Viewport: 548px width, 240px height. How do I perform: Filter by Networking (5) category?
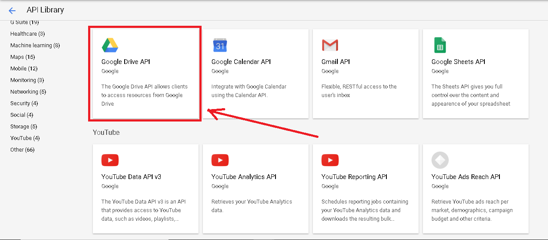pos(28,92)
